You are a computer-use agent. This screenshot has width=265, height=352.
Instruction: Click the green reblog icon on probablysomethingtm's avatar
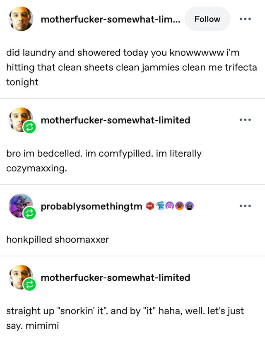(x=29, y=214)
